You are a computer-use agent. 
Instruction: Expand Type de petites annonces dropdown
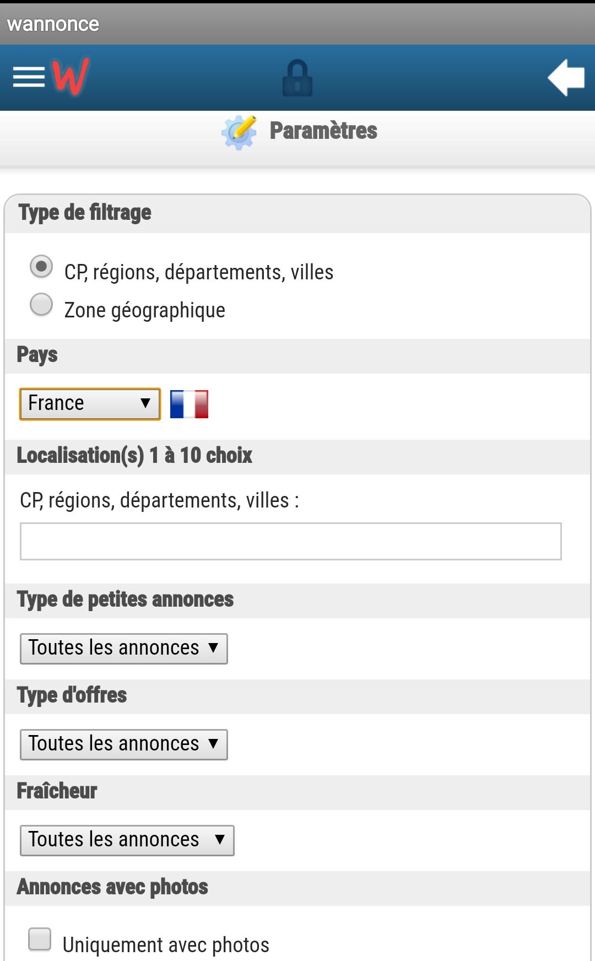pos(124,649)
